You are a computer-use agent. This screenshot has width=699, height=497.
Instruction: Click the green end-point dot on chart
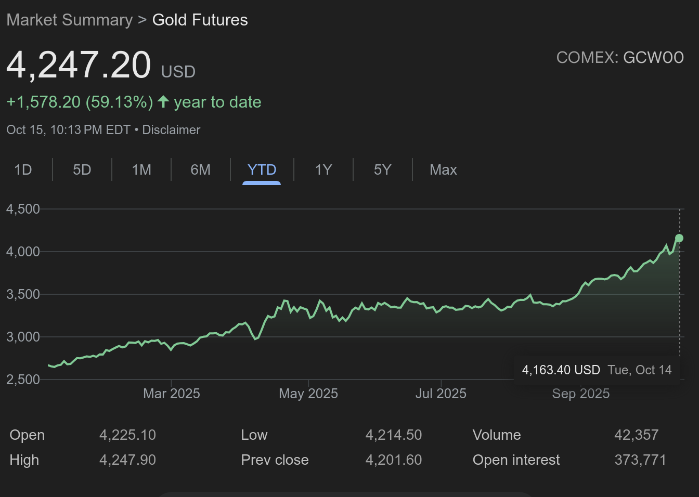pos(679,238)
